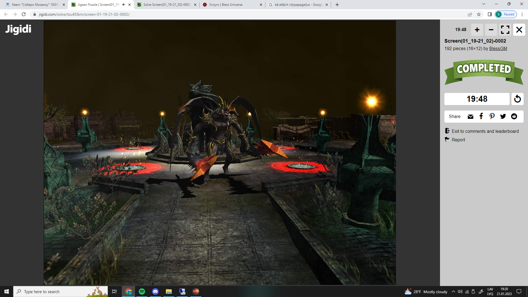Toggle the browser side panel

pyautogui.click(x=490, y=14)
